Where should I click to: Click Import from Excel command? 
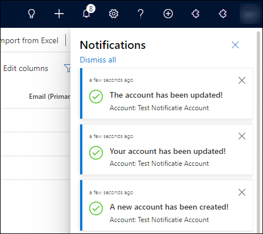[x=30, y=40]
